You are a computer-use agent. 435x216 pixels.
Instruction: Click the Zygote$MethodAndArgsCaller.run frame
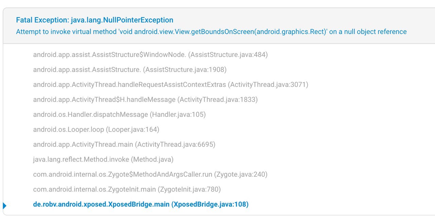(x=150, y=174)
